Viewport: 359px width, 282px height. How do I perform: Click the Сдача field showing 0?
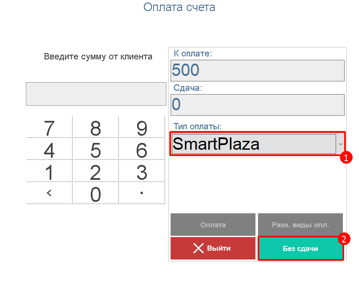coord(257,104)
